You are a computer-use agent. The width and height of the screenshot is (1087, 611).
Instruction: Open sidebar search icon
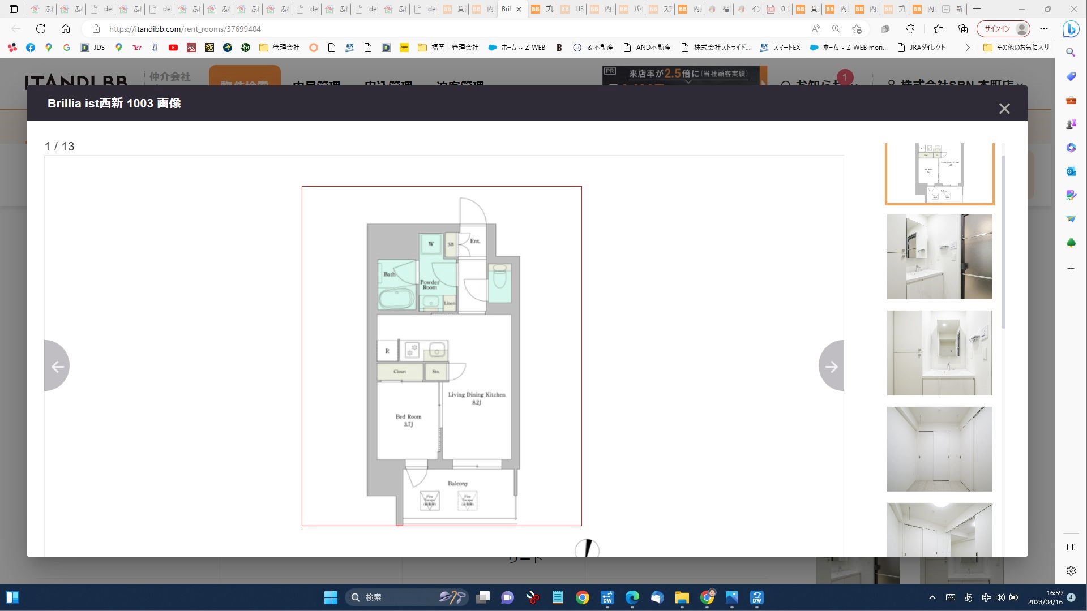[x=1071, y=53]
